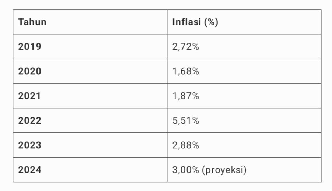The width and height of the screenshot is (332, 191).
Task: Click the percent symbol in the header
Action: (211, 22)
